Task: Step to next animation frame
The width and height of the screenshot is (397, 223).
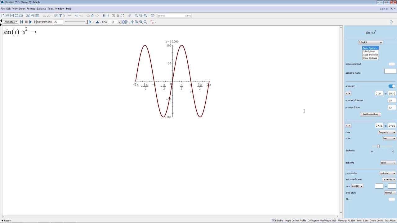Action: [35, 22]
